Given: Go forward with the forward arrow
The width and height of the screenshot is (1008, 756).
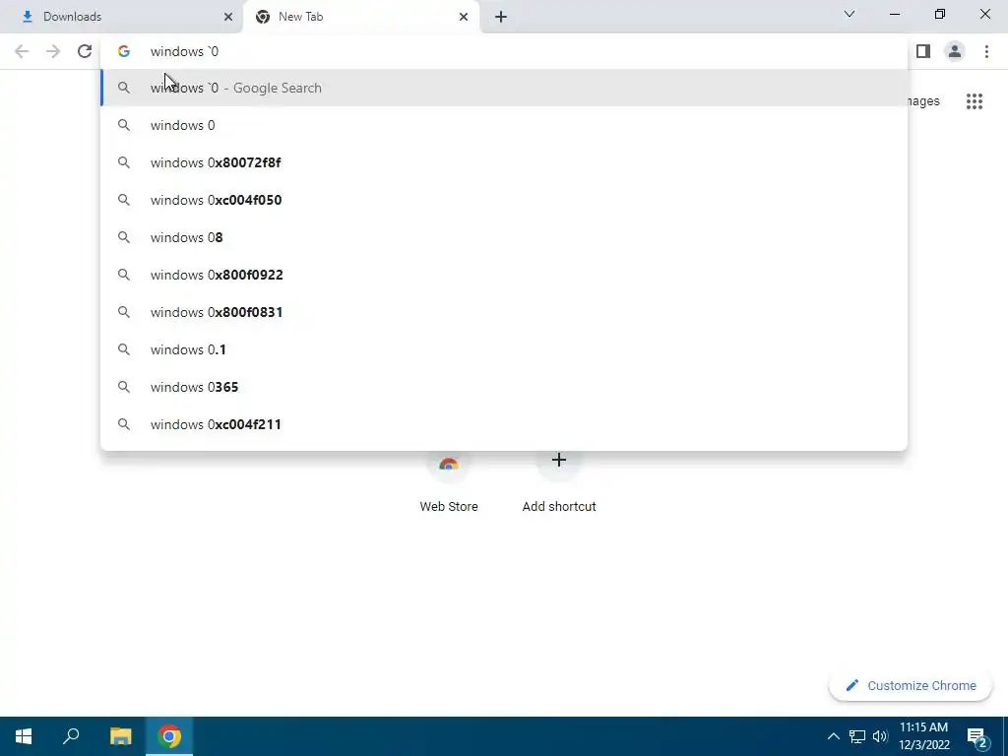Looking at the screenshot, I should coord(53,51).
